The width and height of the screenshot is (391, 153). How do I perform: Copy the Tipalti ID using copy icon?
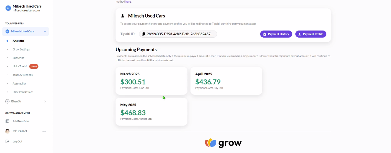point(143,34)
